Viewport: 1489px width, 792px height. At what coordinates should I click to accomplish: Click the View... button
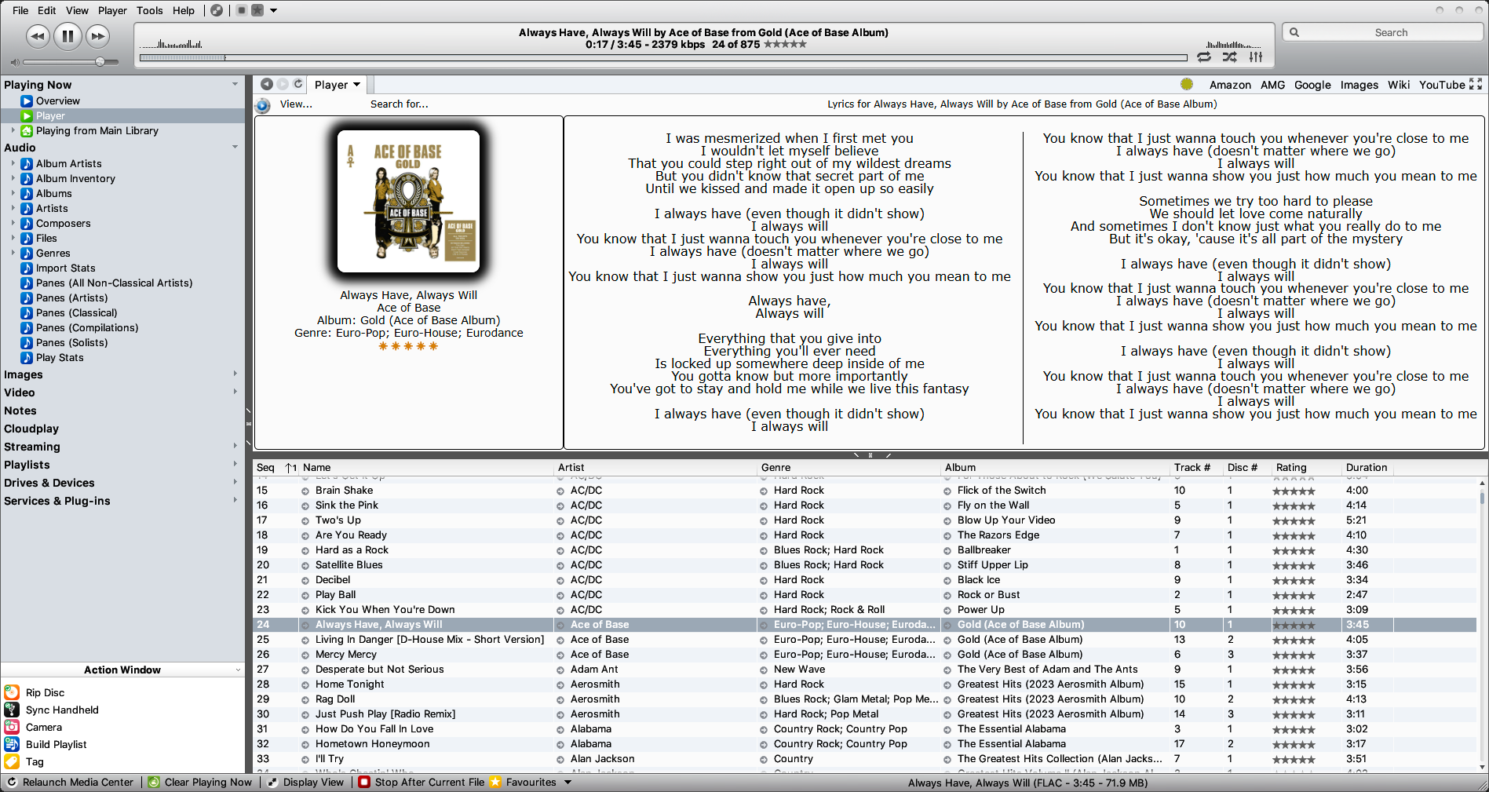click(296, 104)
